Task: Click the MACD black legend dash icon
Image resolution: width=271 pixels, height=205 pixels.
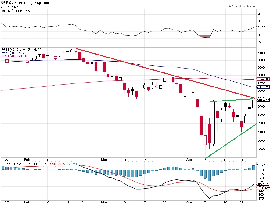Action: [x=3, y=164]
